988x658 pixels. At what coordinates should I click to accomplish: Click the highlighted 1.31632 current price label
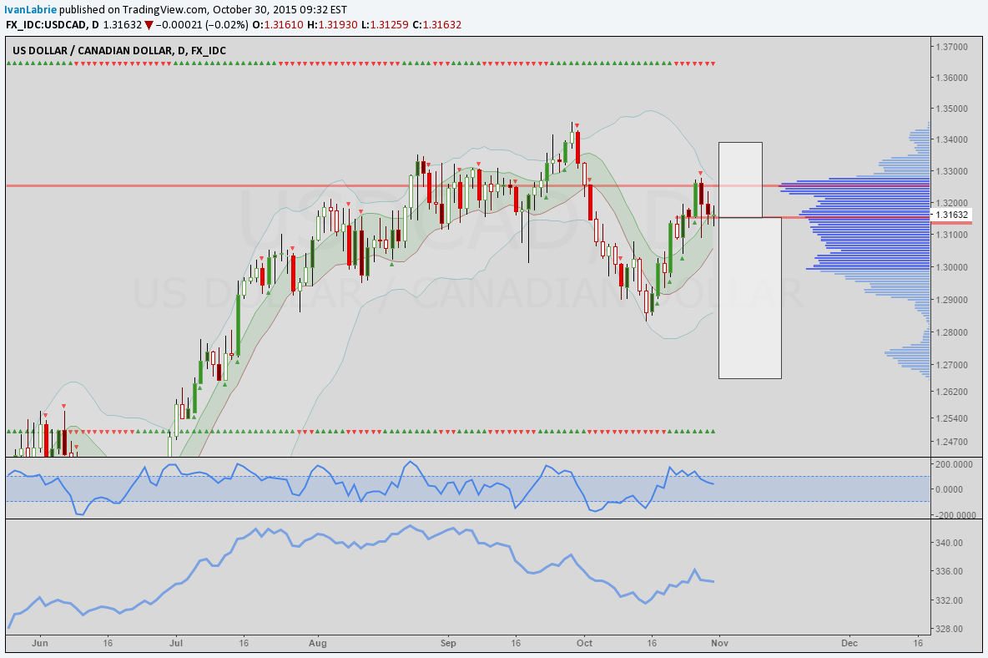tap(951, 215)
